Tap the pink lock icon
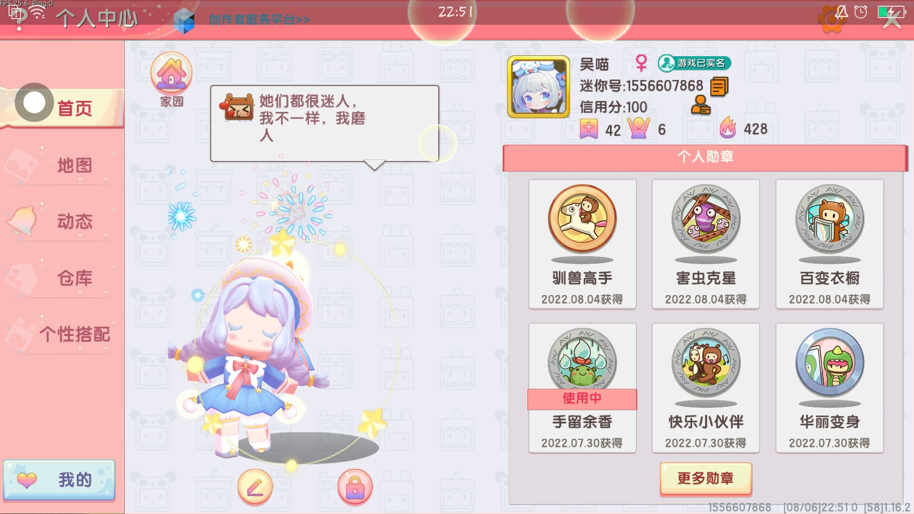This screenshot has width=914, height=514. coord(355,487)
